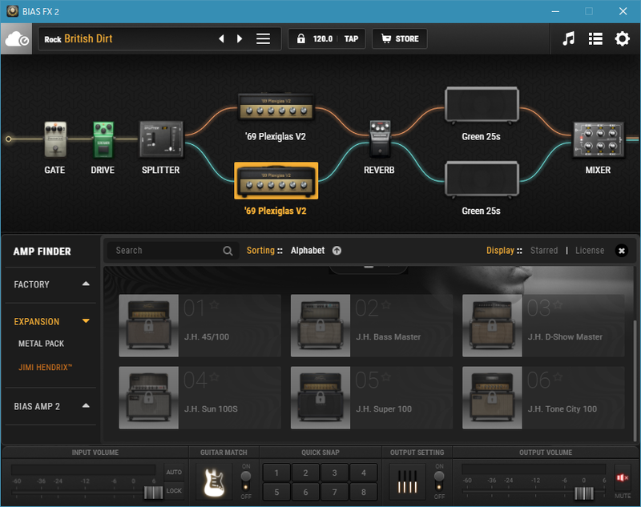Select Quick Snap 7
This screenshot has height=507, width=641.
334,492
